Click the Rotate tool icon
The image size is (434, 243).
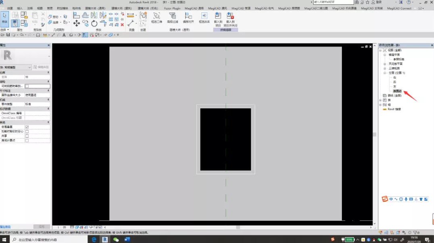click(x=94, y=23)
